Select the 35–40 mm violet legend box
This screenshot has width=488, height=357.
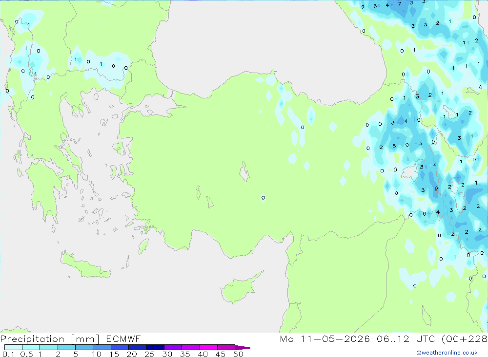(190, 347)
